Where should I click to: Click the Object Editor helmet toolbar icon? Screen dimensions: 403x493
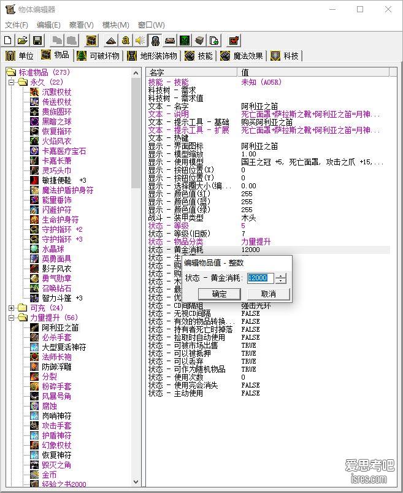click(155, 40)
